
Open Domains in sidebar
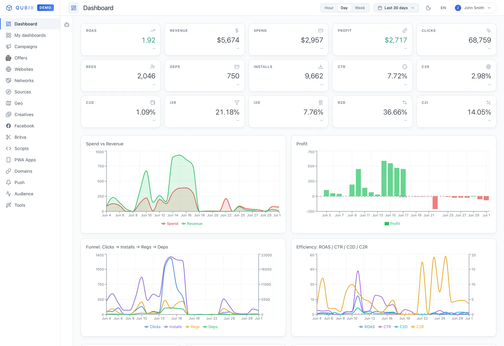point(30,171)
